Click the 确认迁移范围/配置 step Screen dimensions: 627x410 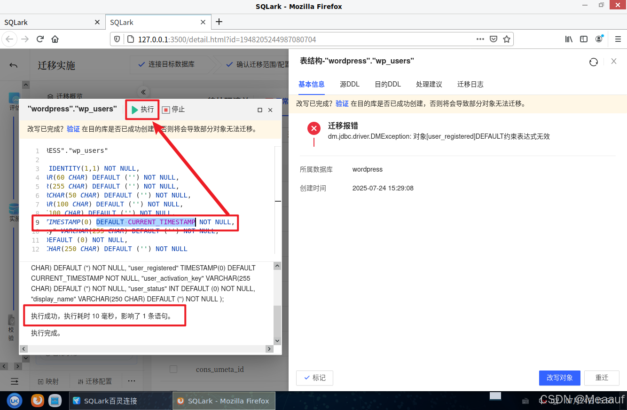tap(258, 64)
